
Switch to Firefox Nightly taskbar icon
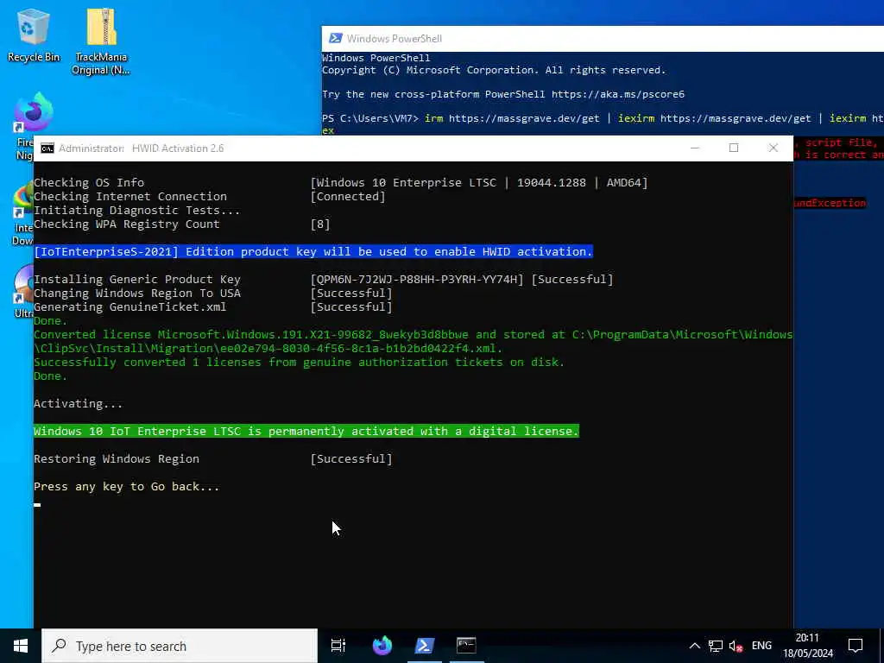(382, 646)
